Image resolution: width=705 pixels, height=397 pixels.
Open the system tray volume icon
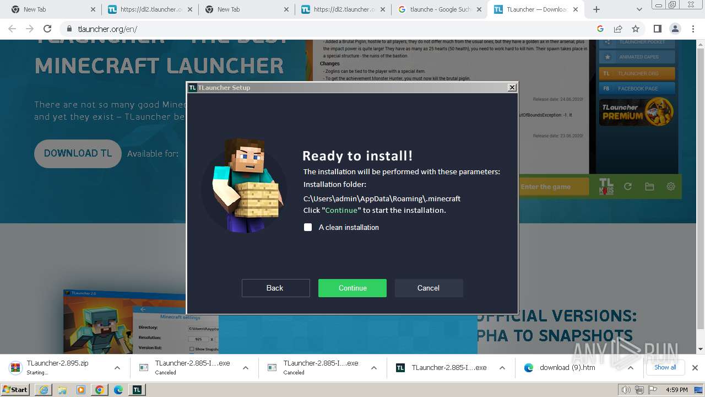pos(627,390)
